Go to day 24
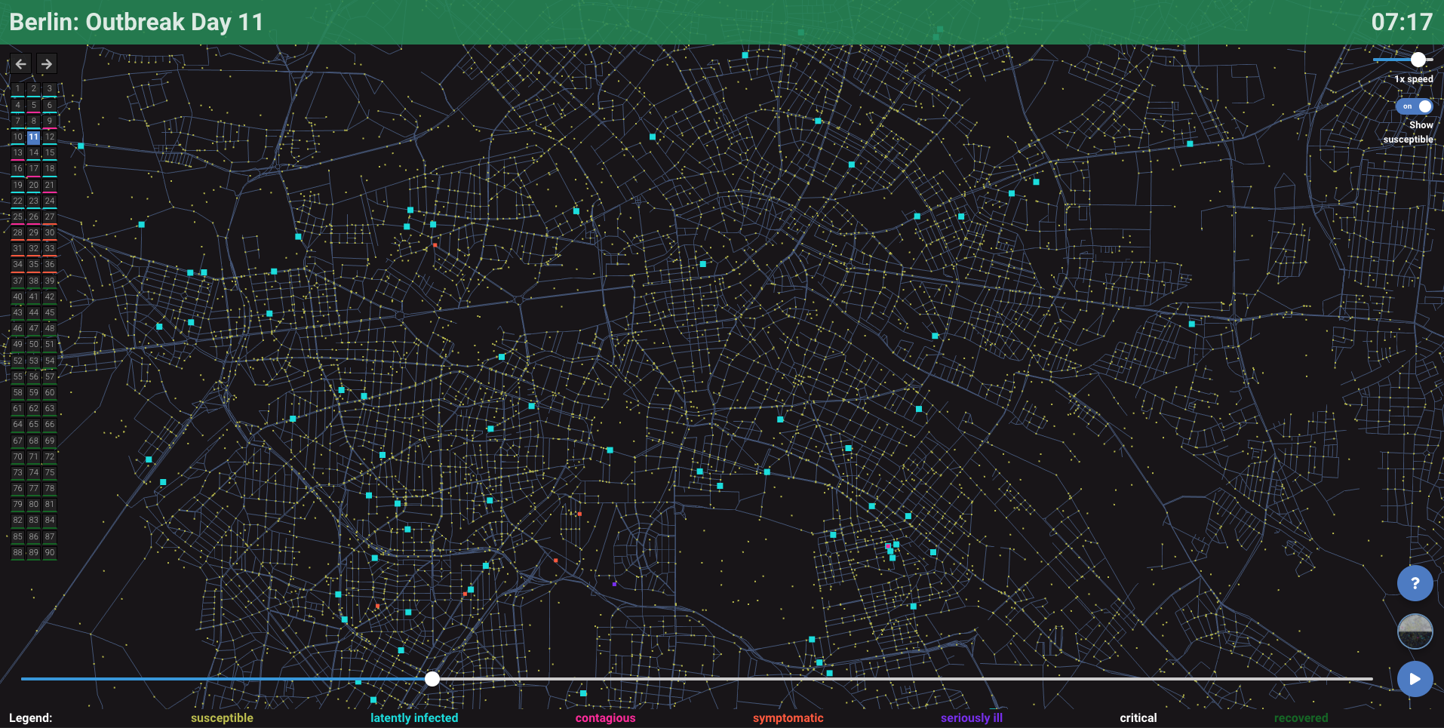1444x728 pixels. click(x=50, y=201)
